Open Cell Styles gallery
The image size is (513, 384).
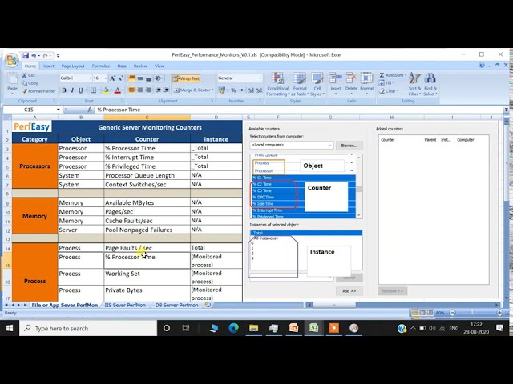click(x=317, y=84)
